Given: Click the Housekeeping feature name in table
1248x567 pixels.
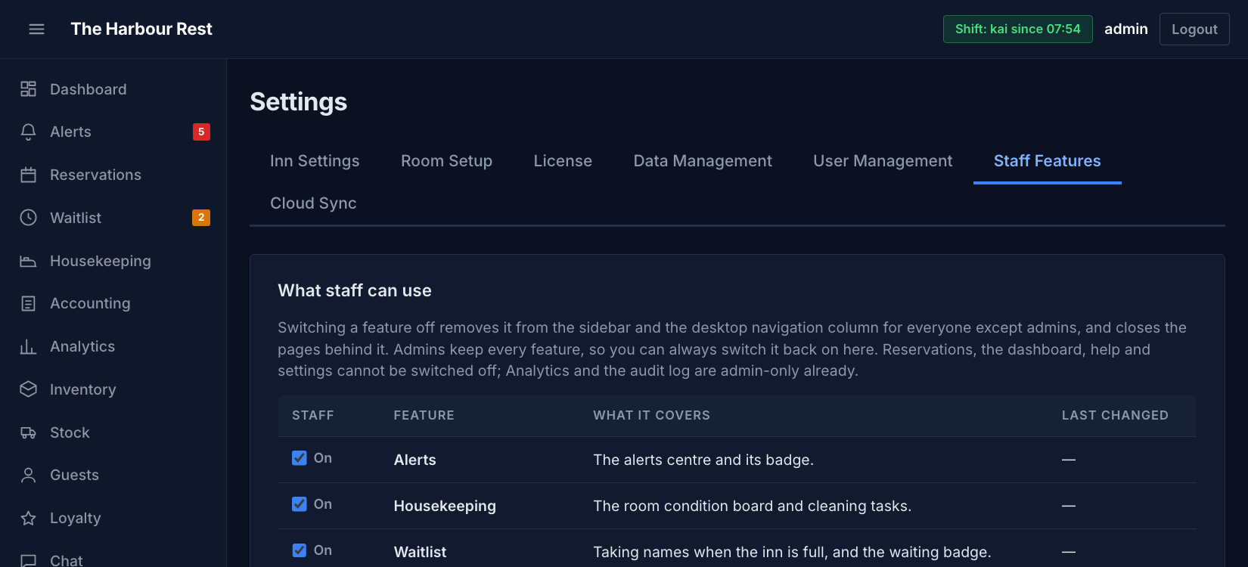Looking at the screenshot, I should (445, 506).
